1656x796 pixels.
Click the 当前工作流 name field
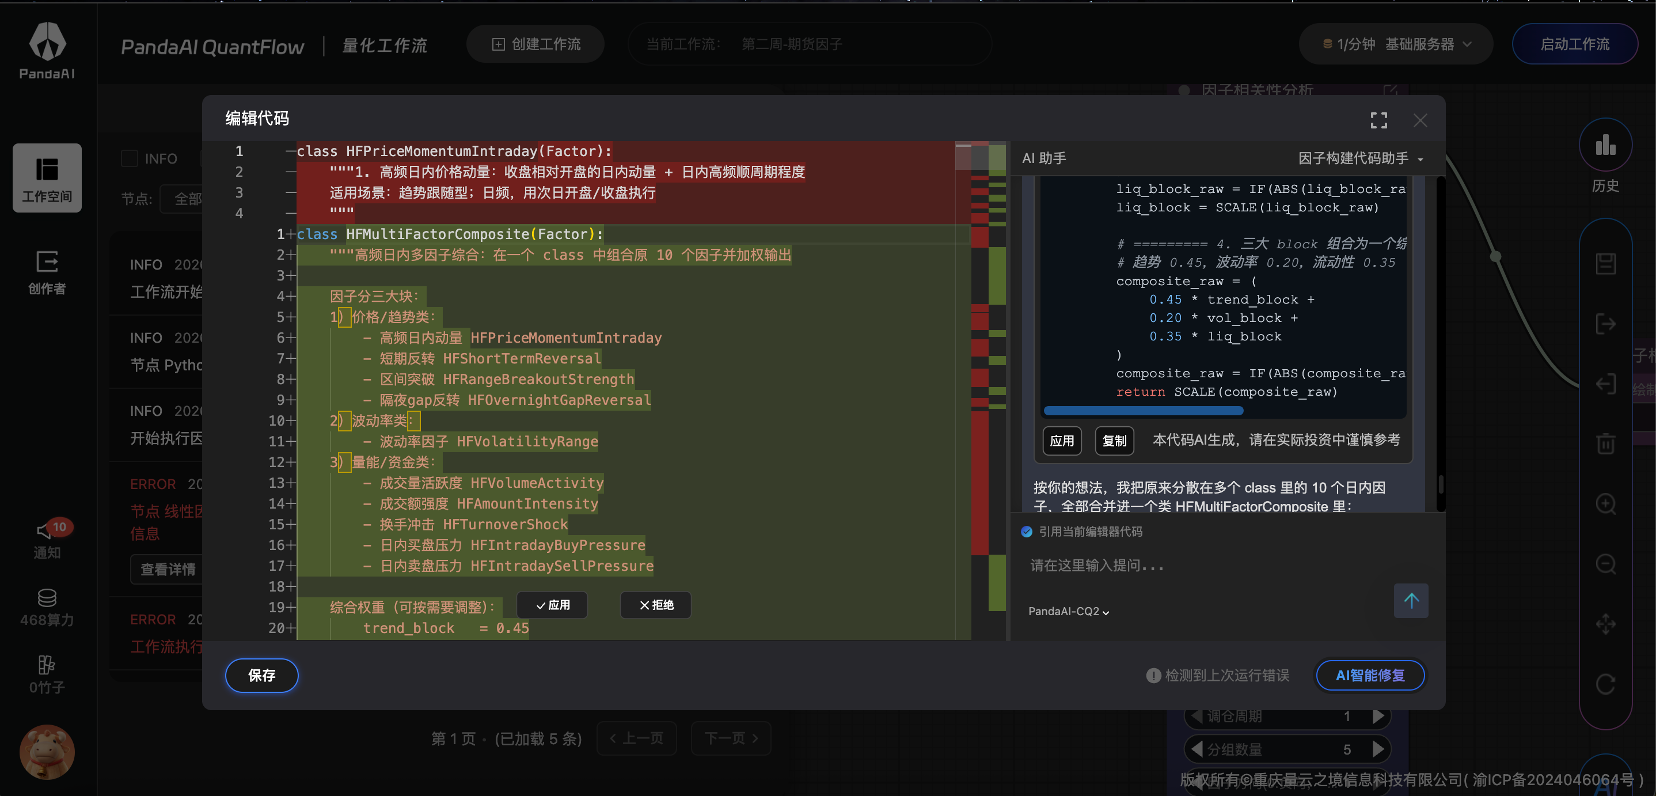pos(810,44)
